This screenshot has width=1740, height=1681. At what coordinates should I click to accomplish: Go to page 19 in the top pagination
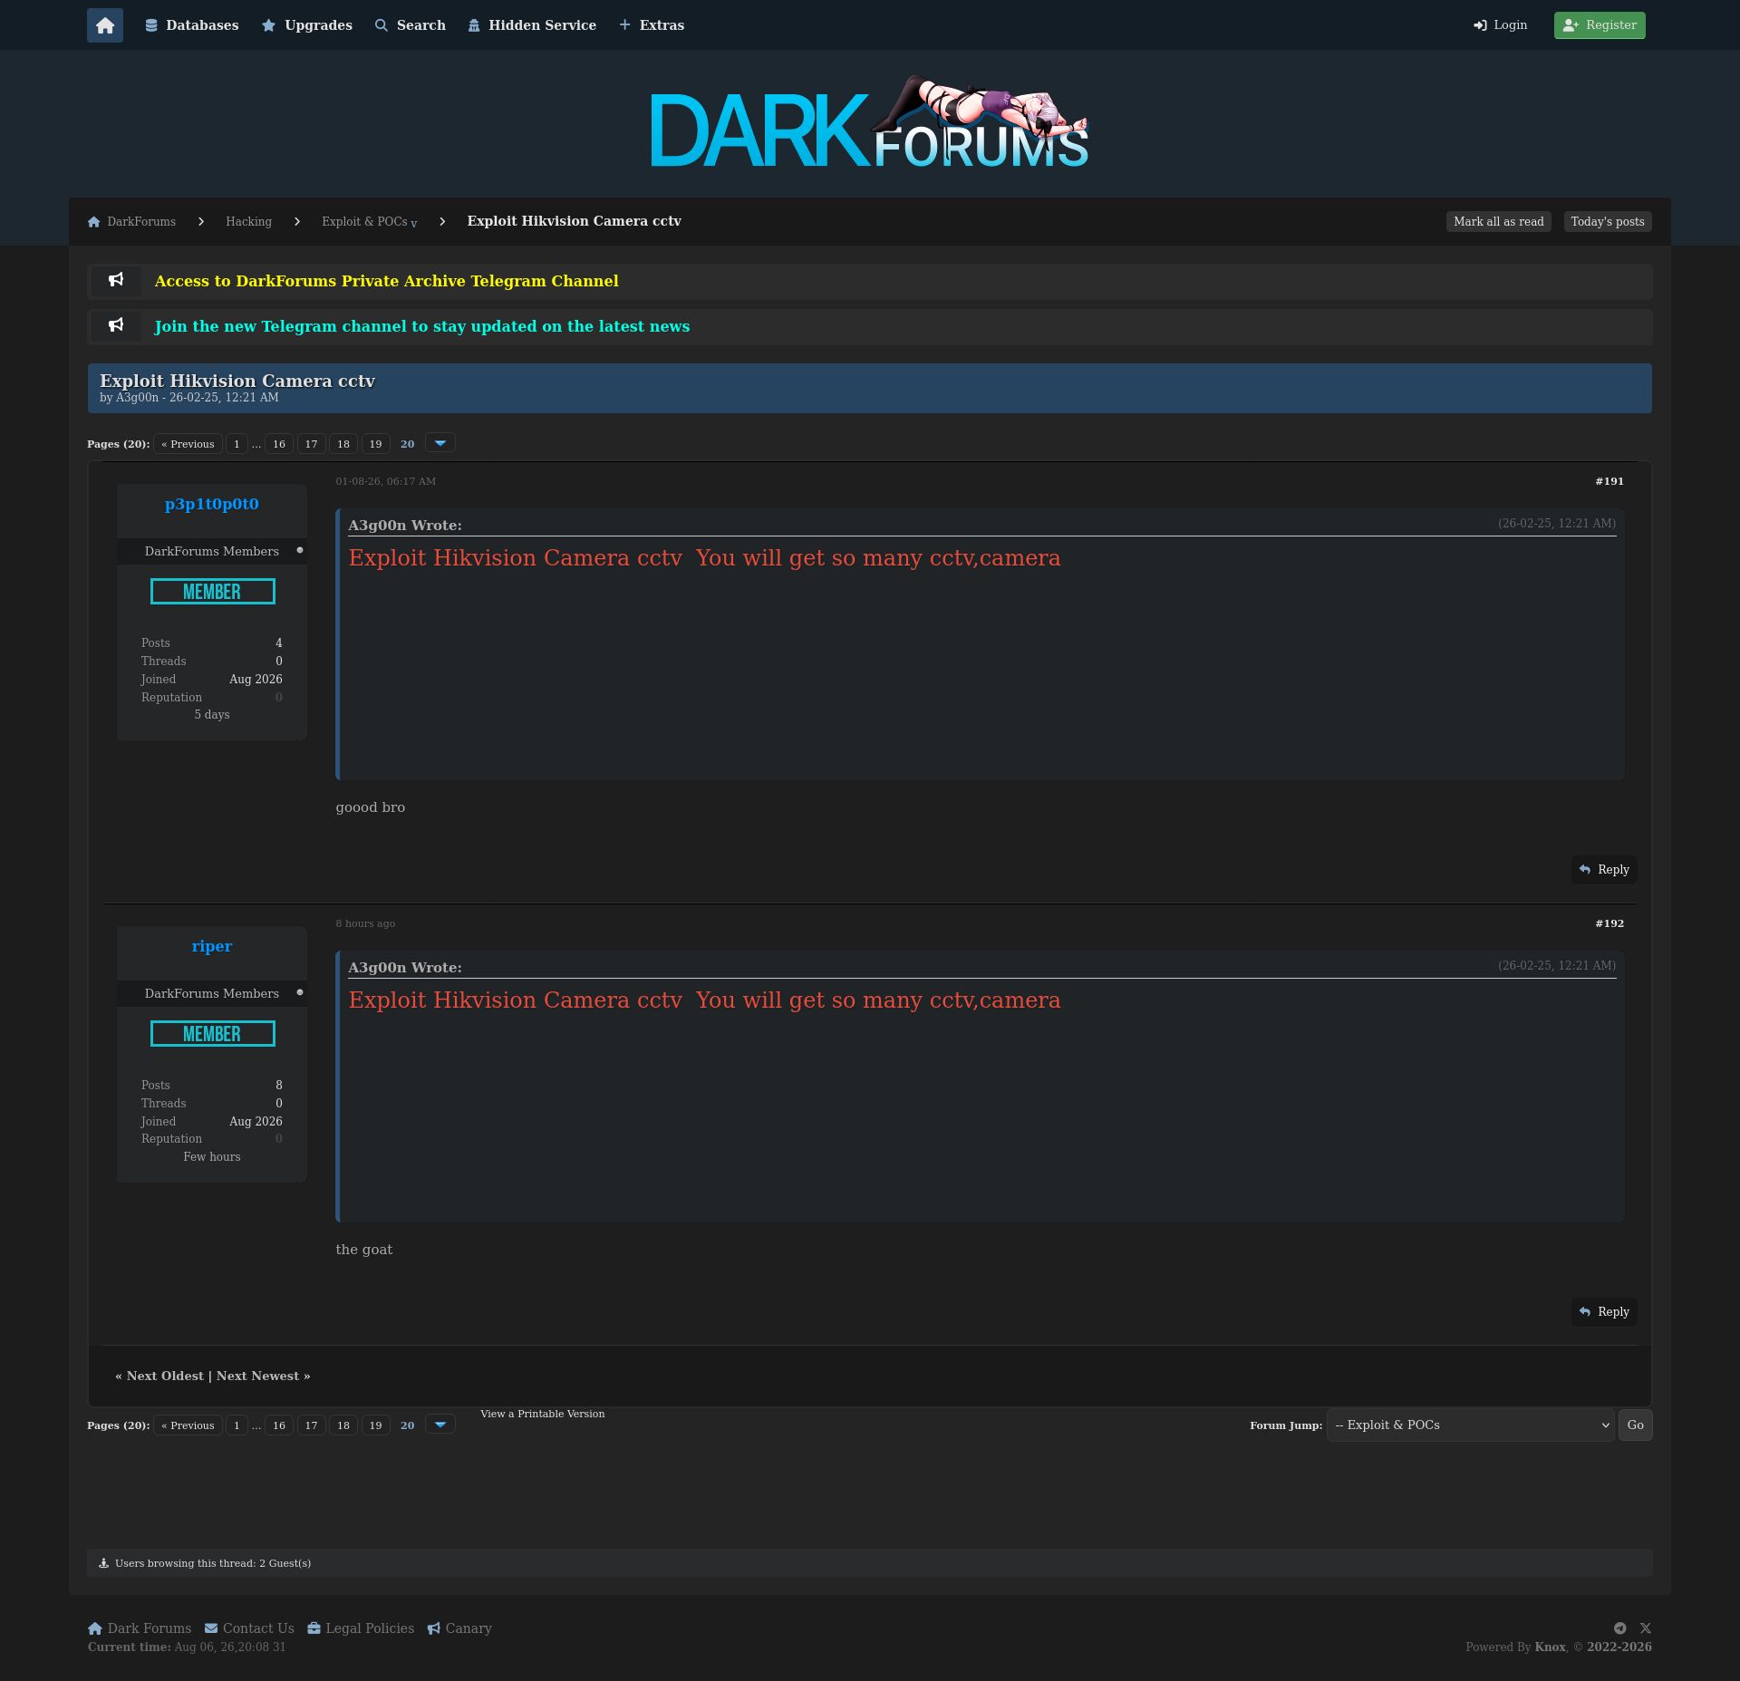click(375, 444)
